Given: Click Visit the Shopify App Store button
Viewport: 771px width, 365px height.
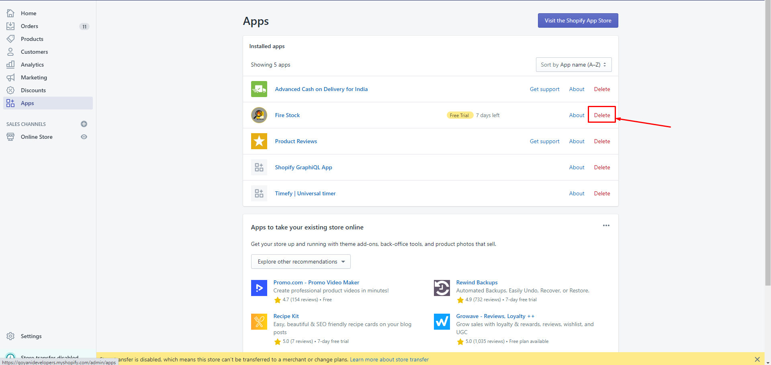Looking at the screenshot, I should pyautogui.click(x=578, y=20).
